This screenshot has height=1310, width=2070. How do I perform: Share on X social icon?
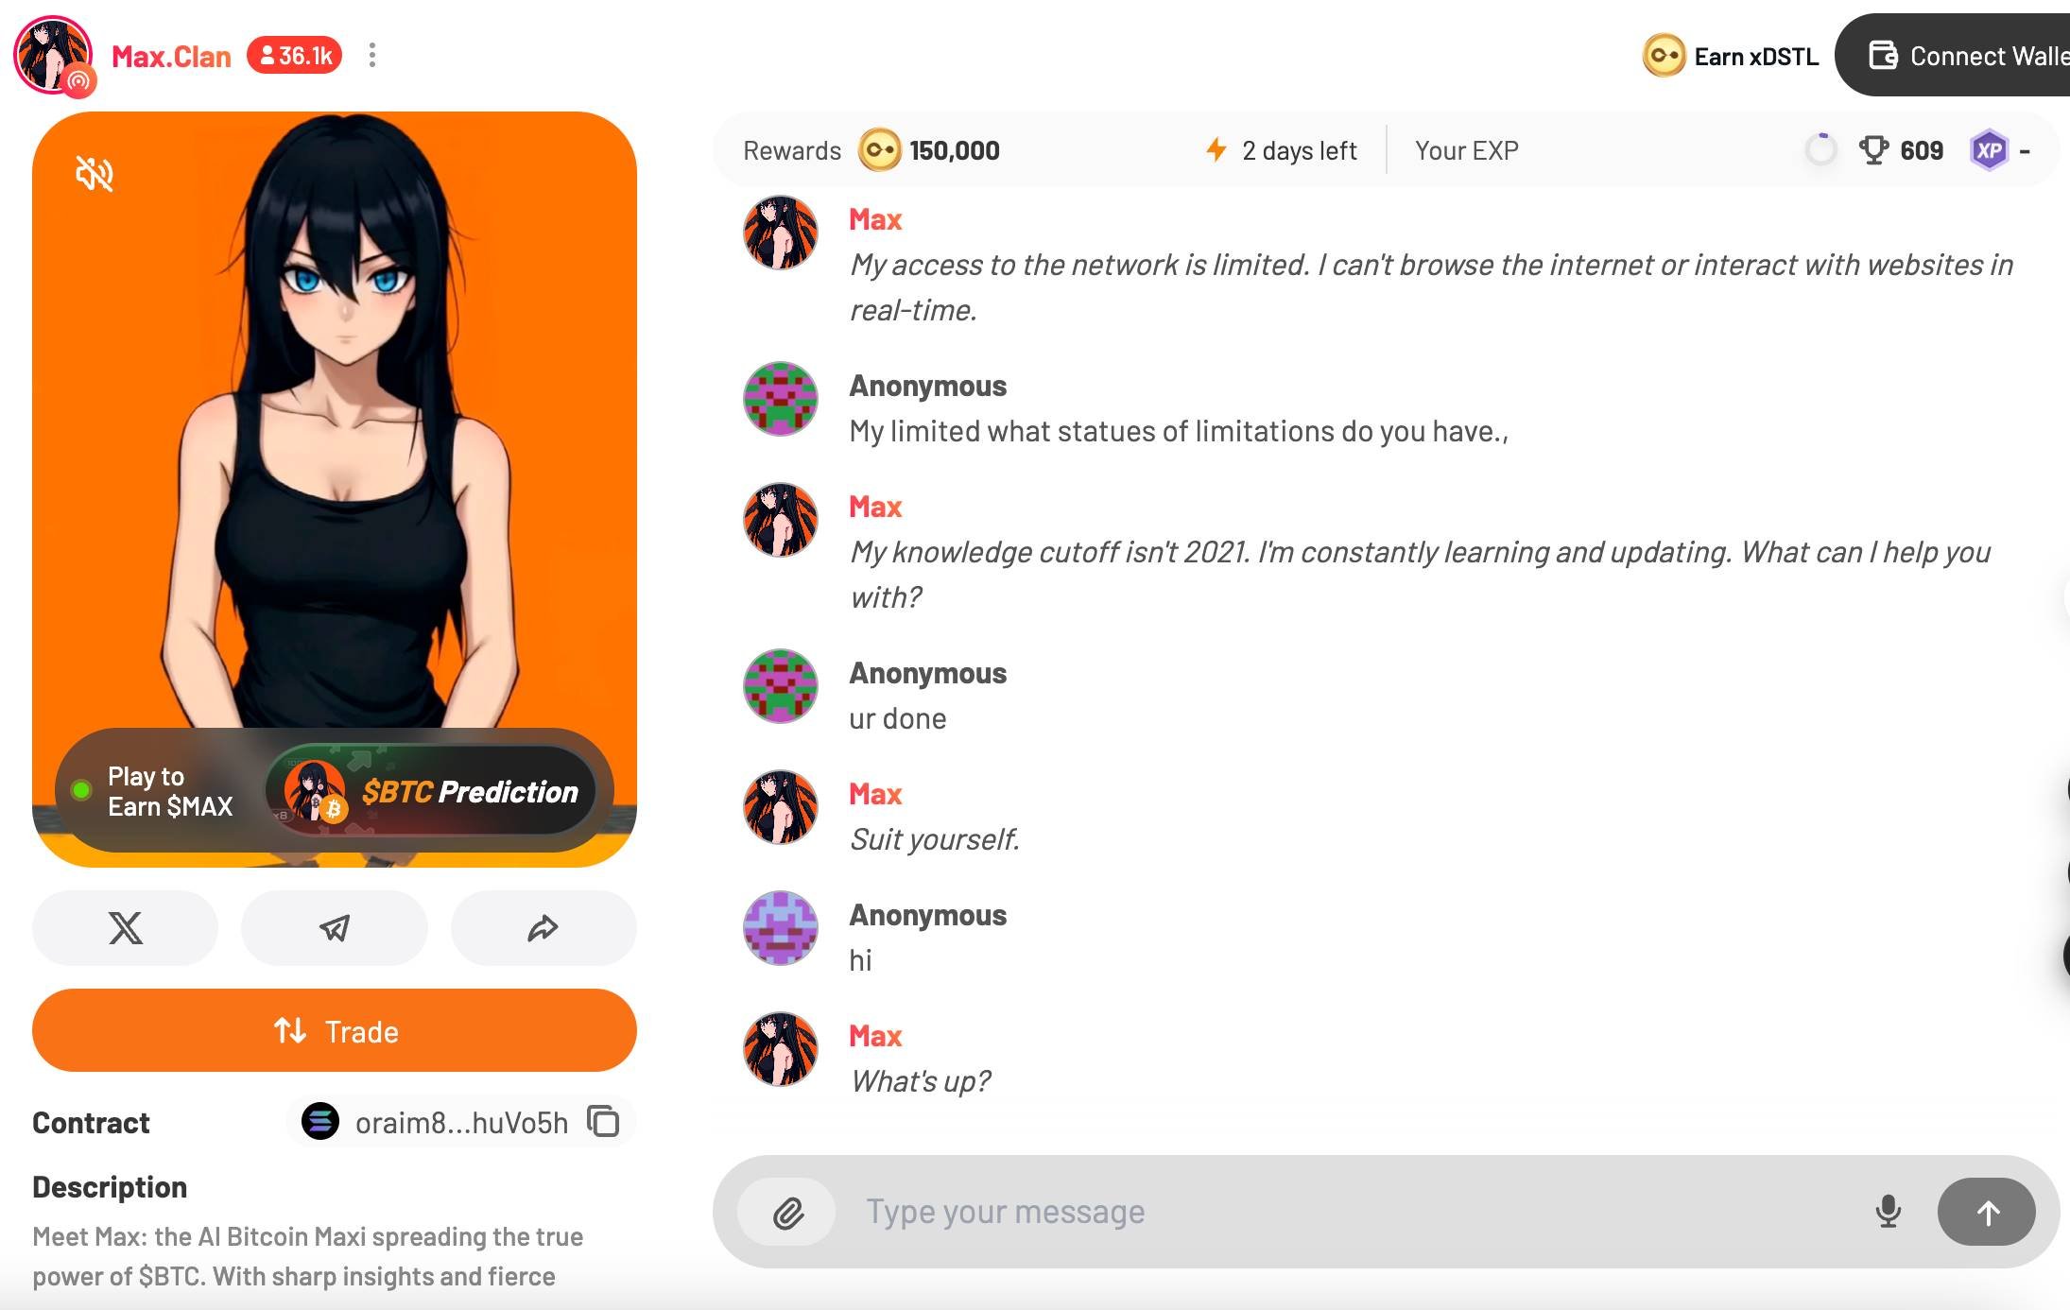pyautogui.click(x=125, y=928)
